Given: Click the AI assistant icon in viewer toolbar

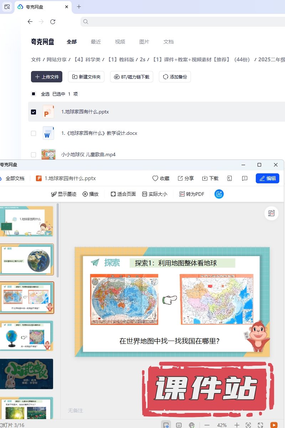Looking at the screenshot, I should (x=219, y=194).
